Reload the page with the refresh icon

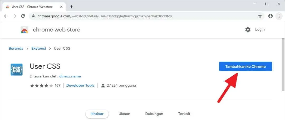click(23, 16)
